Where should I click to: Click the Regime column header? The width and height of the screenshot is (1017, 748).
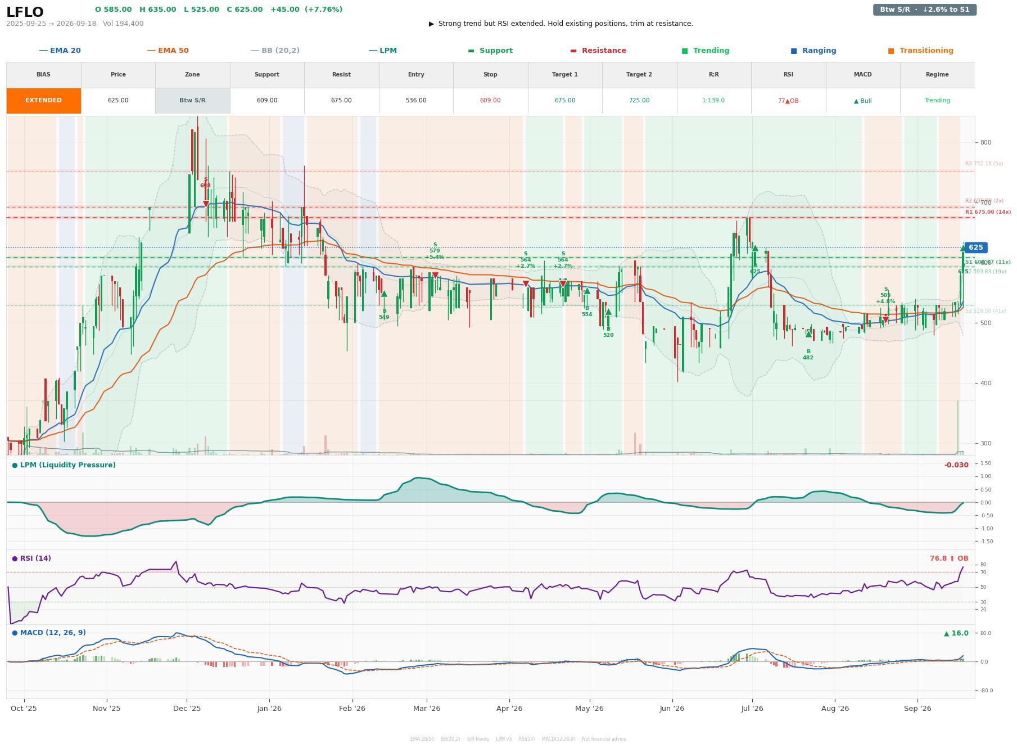937,75
